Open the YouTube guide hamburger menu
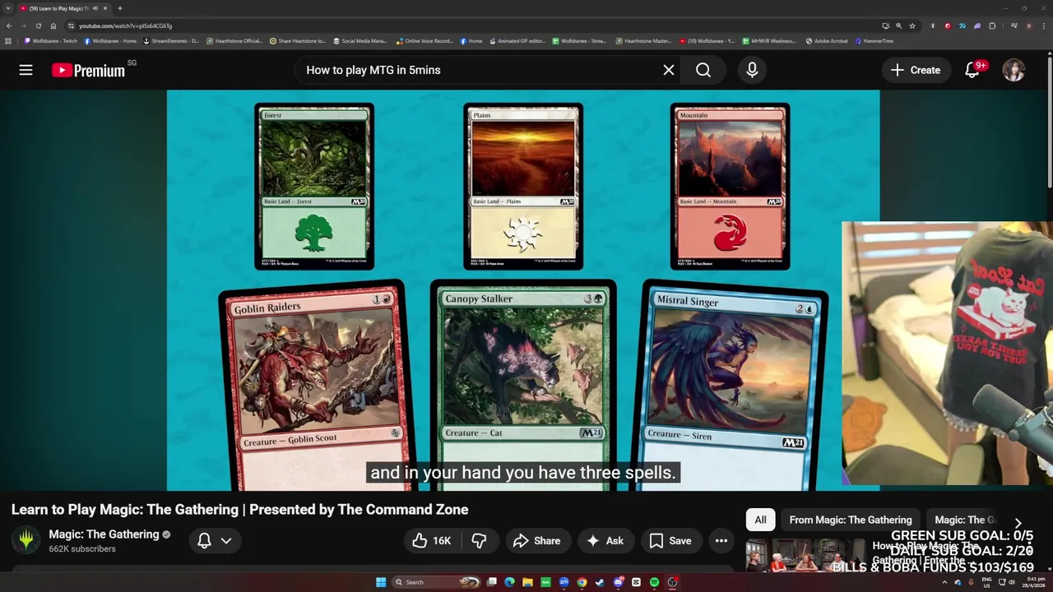 coord(26,70)
